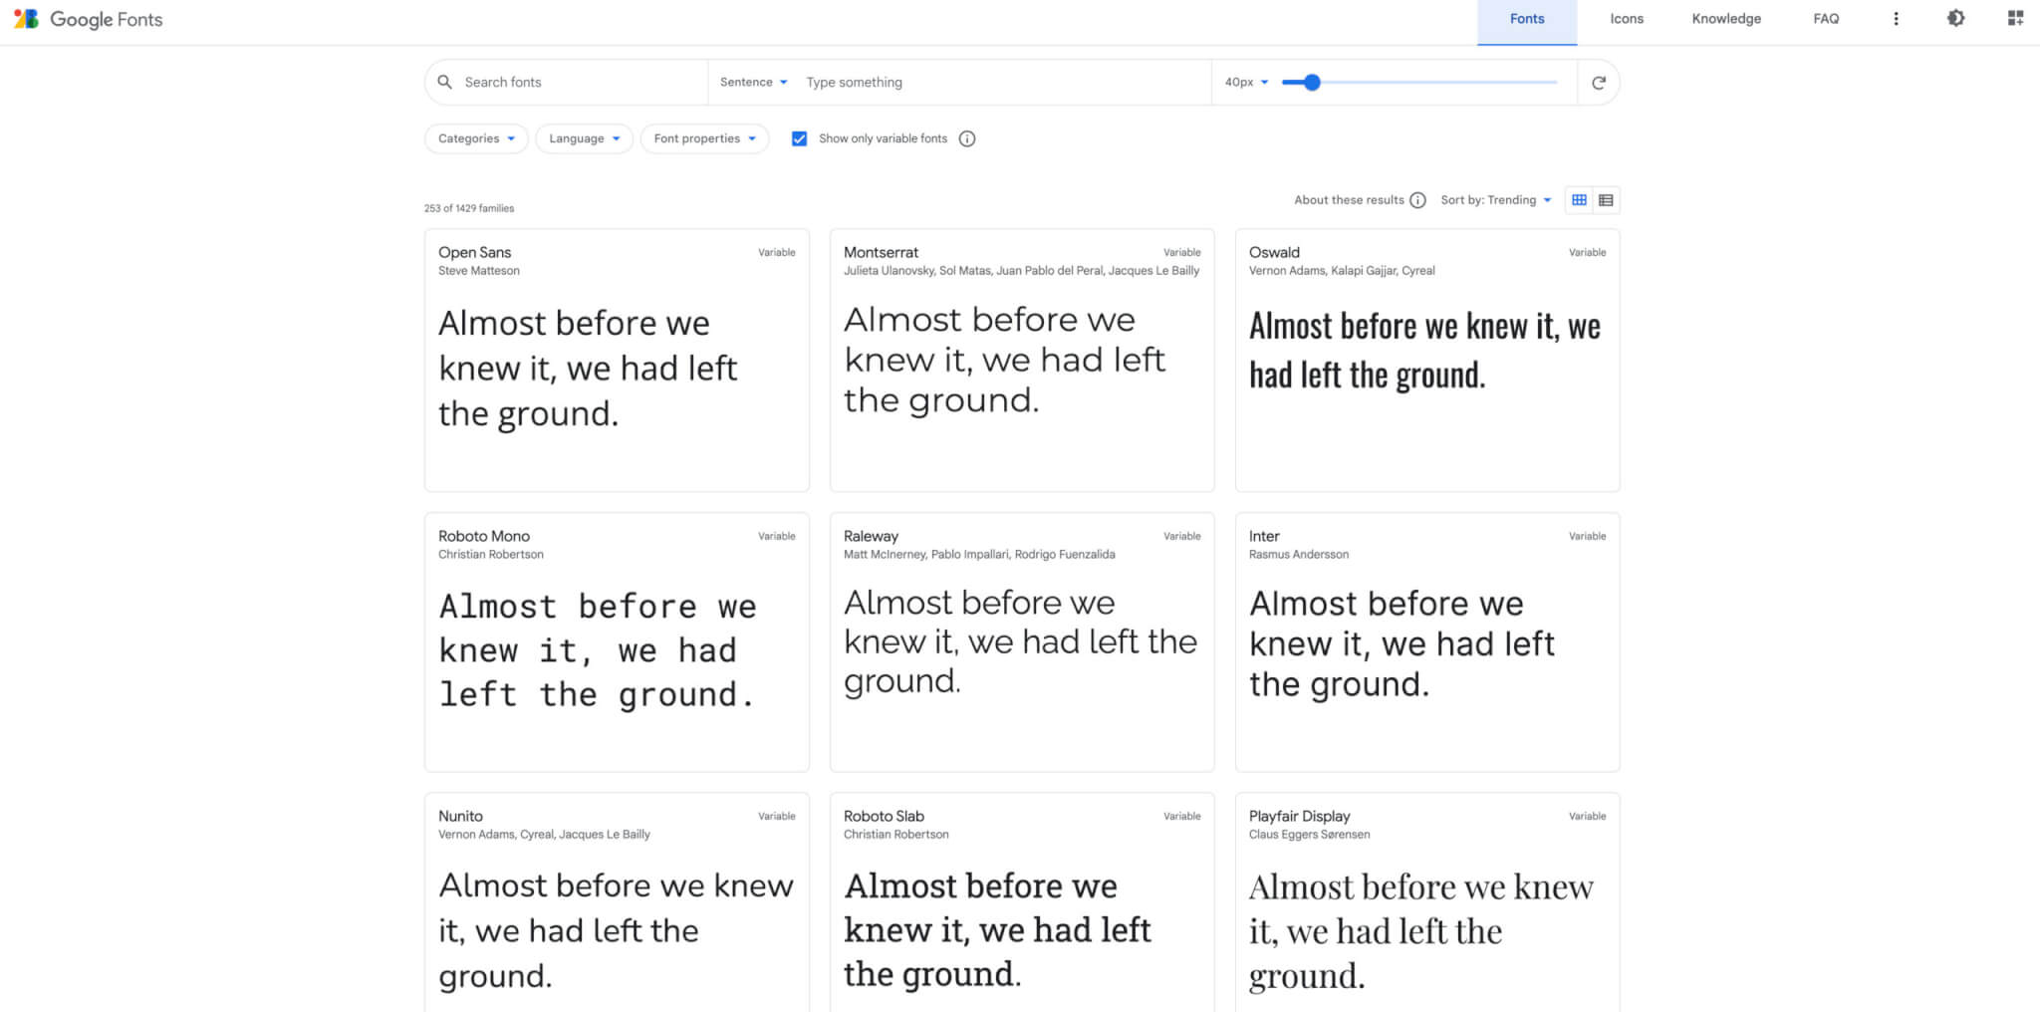
Task: Click About these results info icon
Action: (1417, 200)
